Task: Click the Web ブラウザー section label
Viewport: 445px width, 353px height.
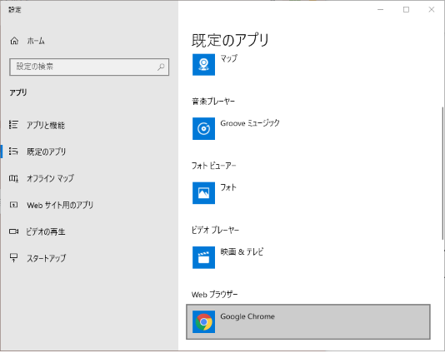Action: [214, 295]
